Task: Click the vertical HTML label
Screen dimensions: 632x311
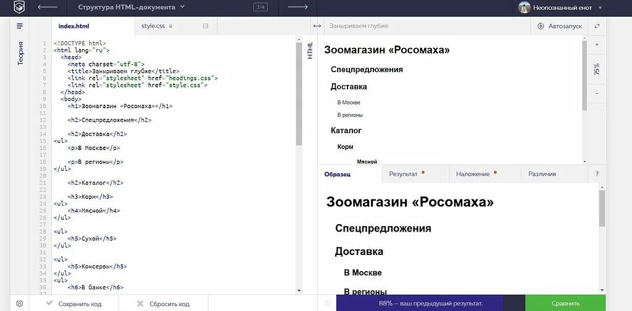Action: [310, 50]
